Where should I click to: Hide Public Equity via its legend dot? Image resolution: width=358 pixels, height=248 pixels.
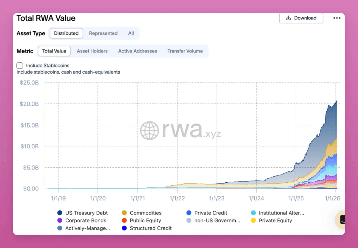(x=124, y=221)
